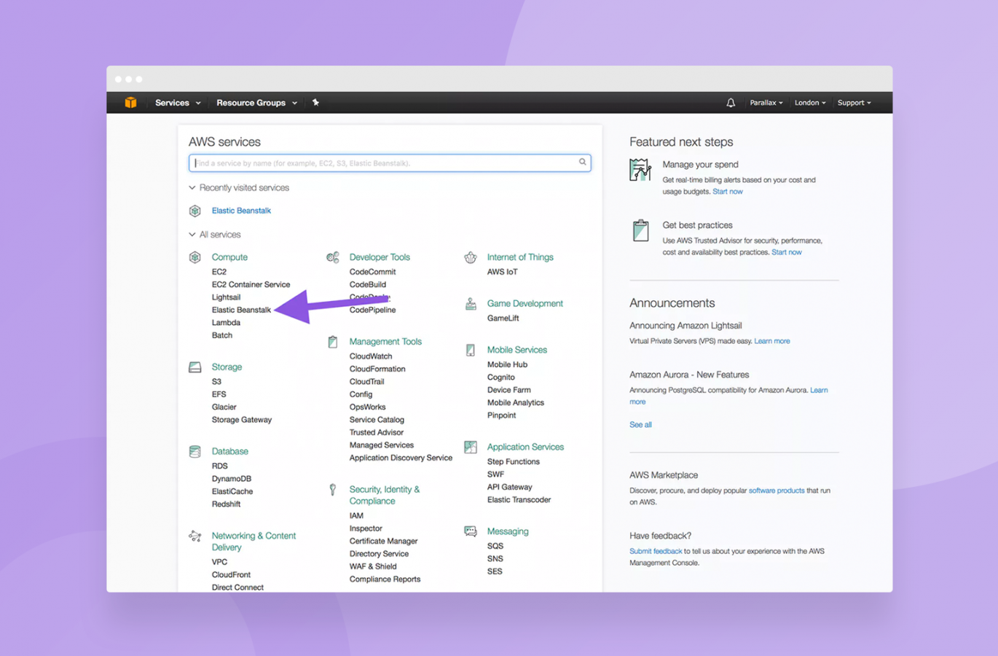Open Cognito service
998x656 pixels.
coord(501,378)
